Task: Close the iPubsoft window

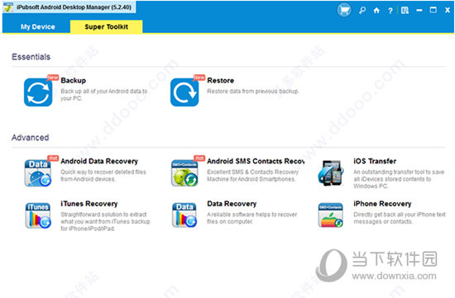Action: [x=448, y=11]
